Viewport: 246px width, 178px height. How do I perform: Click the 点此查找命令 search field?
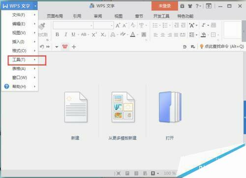[222, 47]
